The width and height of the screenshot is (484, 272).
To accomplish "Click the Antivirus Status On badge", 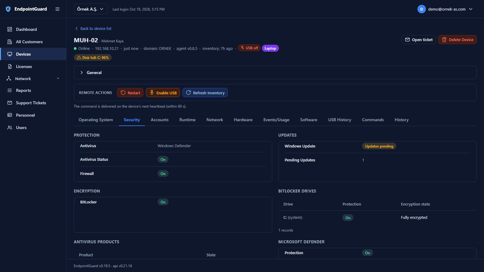I will 163,159.
